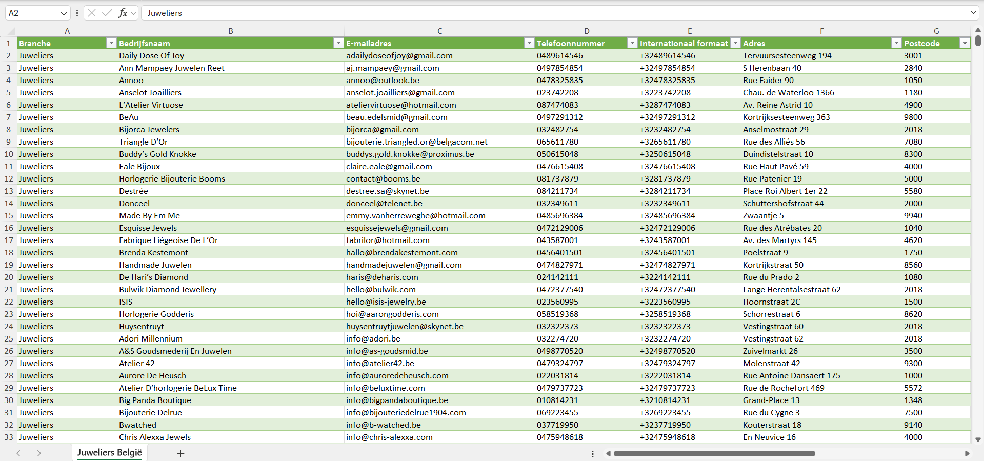Click the Cancel X formula bar icon
The width and height of the screenshot is (984, 461).
(92, 13)
